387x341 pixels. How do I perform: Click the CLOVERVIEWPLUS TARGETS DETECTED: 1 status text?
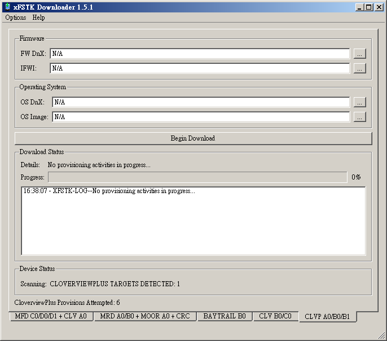(x=115, y=284)
